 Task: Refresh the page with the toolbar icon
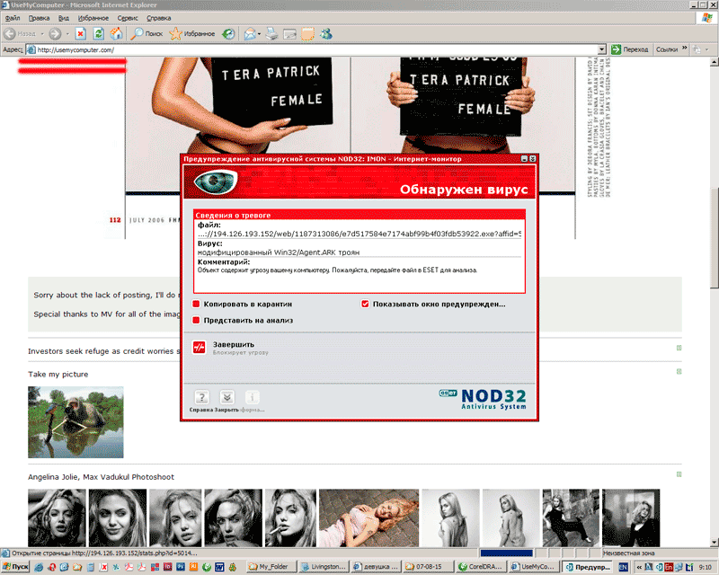pyautogui.click(x=99, y=34)
